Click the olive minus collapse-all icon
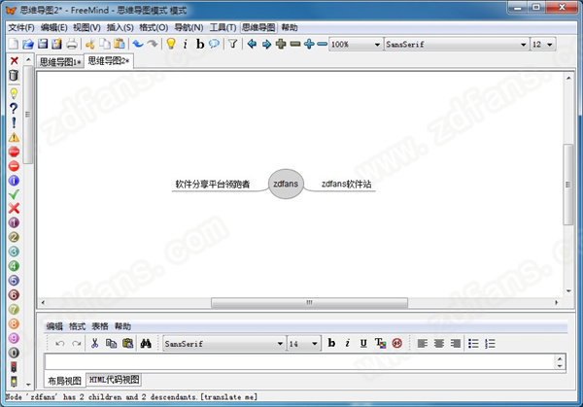The height and width of the screenshot is (407, 583). (294, 44)
